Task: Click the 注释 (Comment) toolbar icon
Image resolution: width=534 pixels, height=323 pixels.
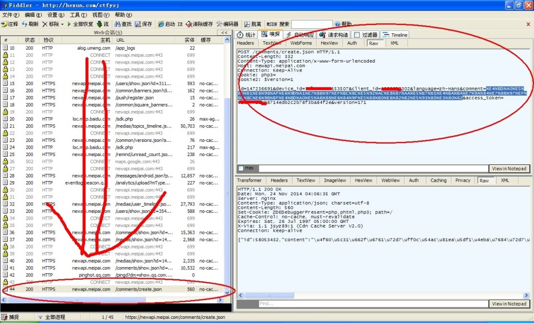Action: coord(5,24)
